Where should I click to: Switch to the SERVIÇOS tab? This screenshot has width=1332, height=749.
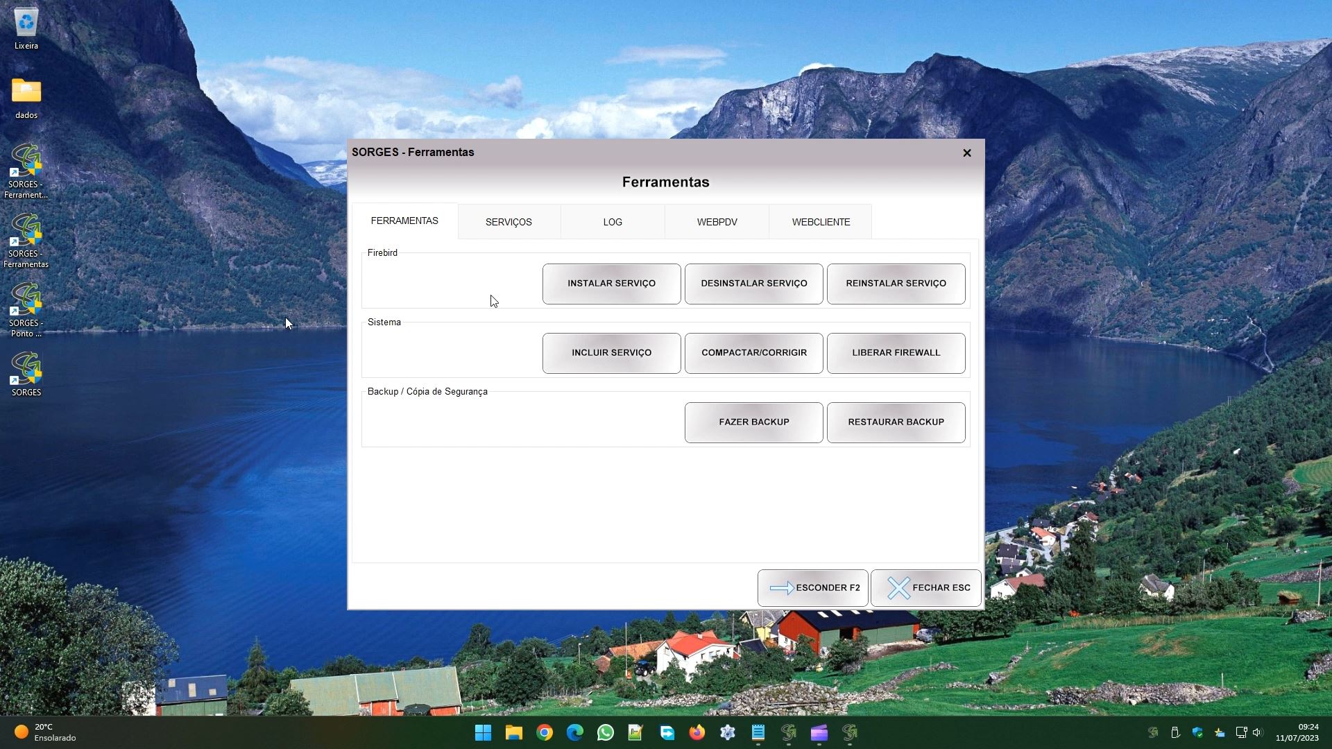(509, 222)
